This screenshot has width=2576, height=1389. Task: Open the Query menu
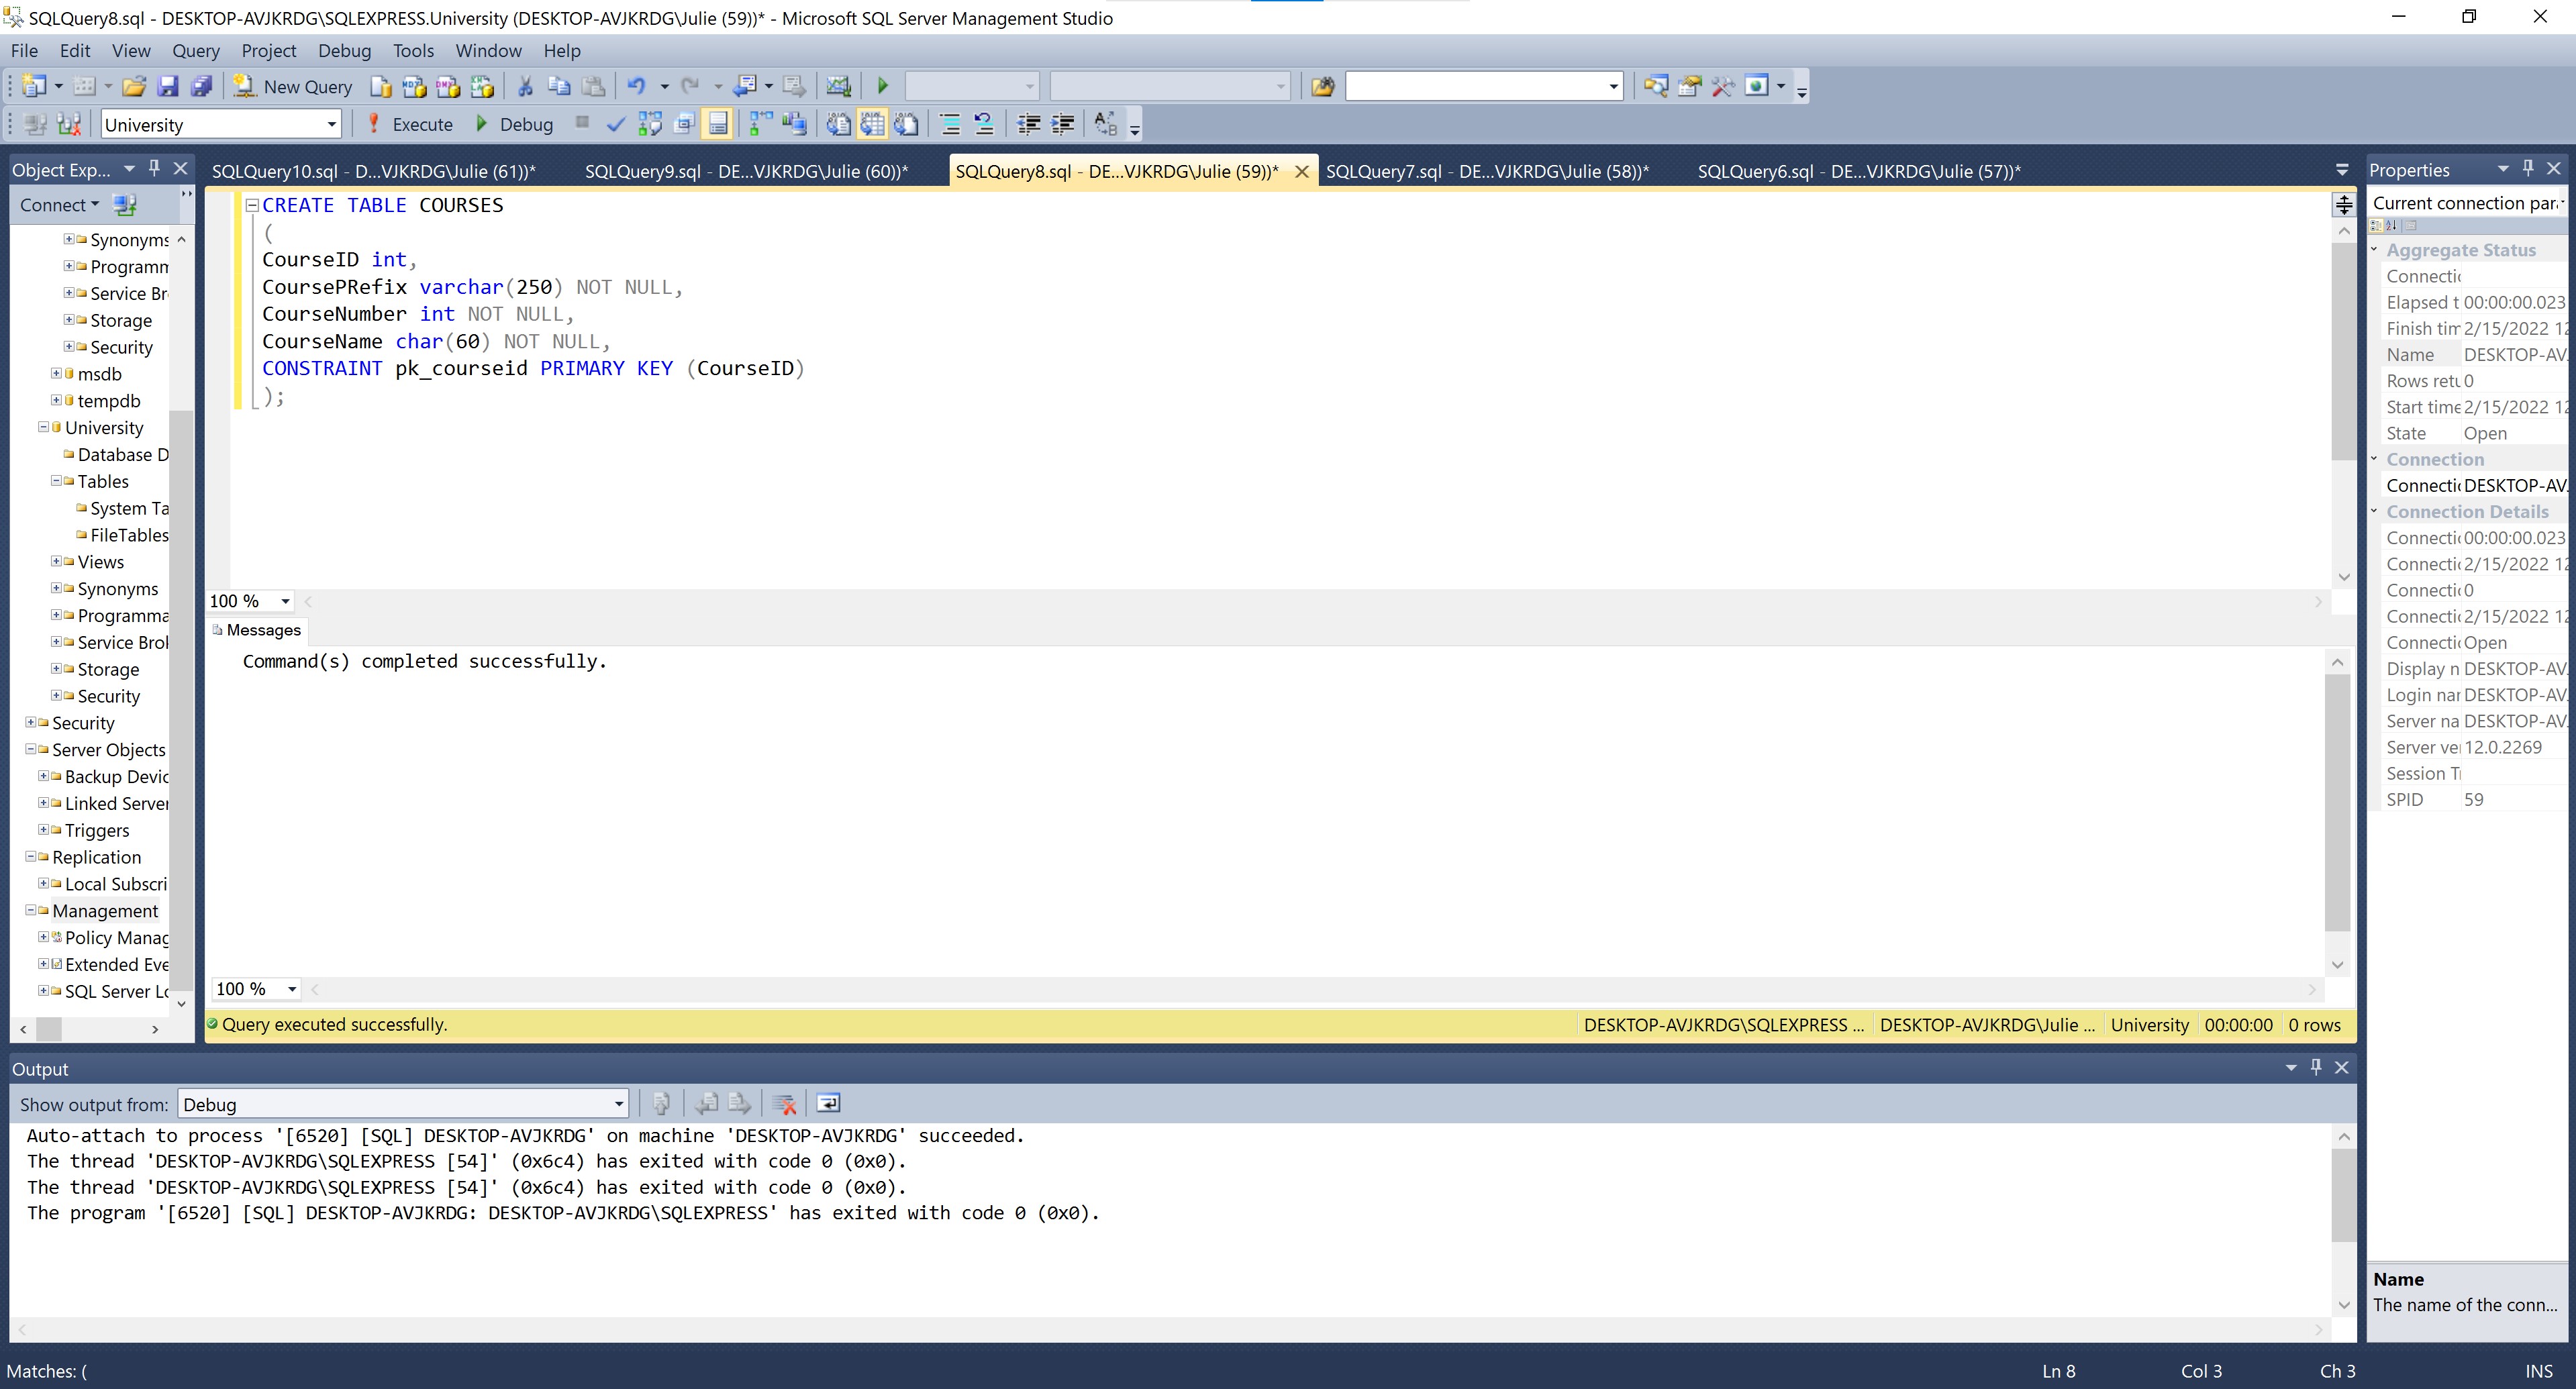pos(195,51)
